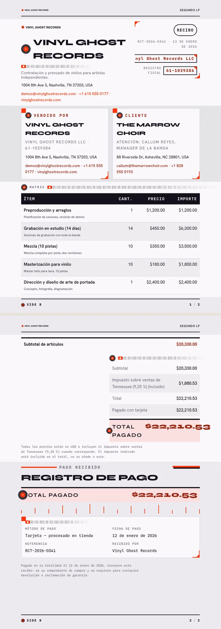Click the large vinyl icon in Registro de Pago

point(23,495)
